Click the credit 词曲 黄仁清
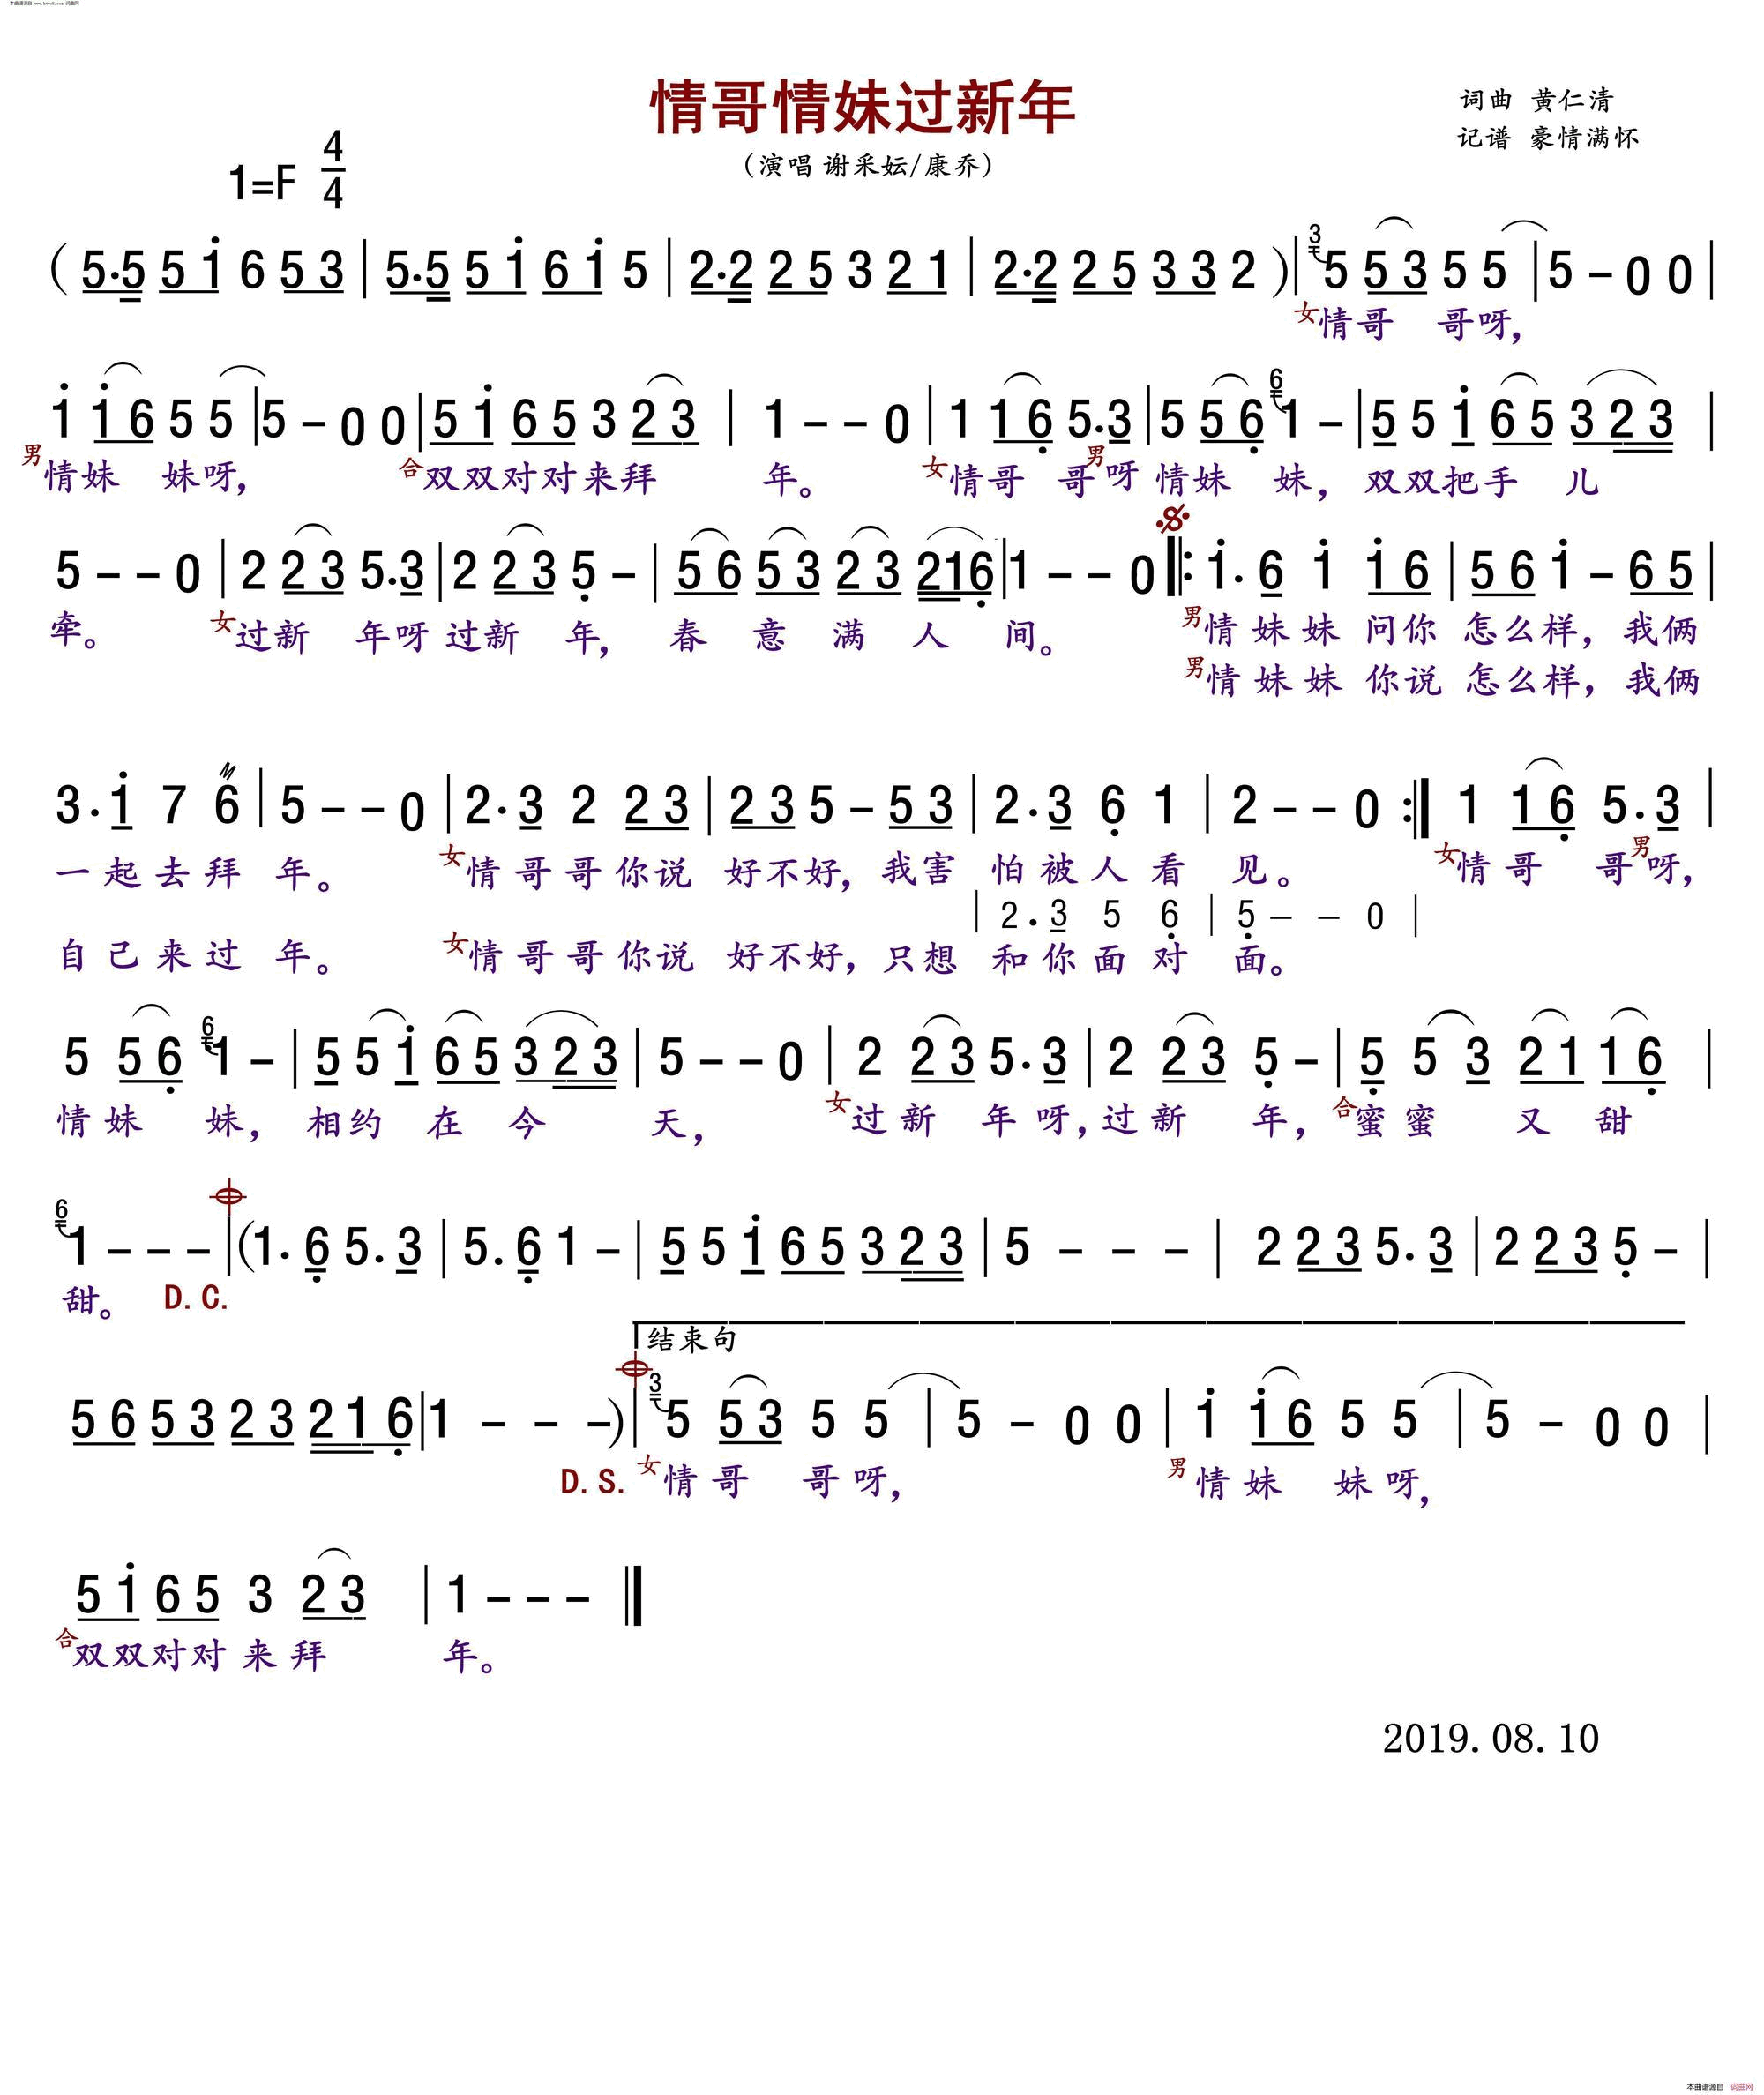Image resolution: width=1764 pixels, height=2095 pixels. click(x=1536, y=99)
